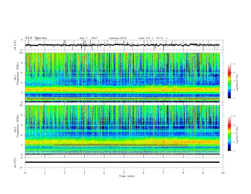Image resolution: width=251 pixels, height=194 pixels.
Task: Click tick label "9" on the Time axis
Action: (203, 173)
